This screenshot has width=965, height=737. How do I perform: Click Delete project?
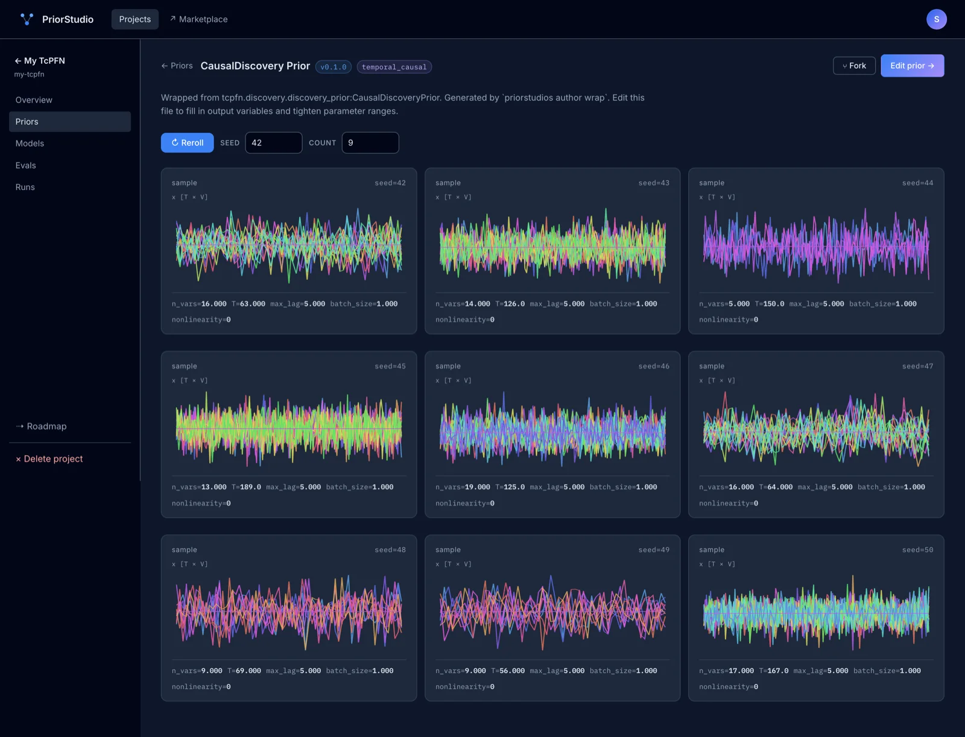[x=49, y=459]
